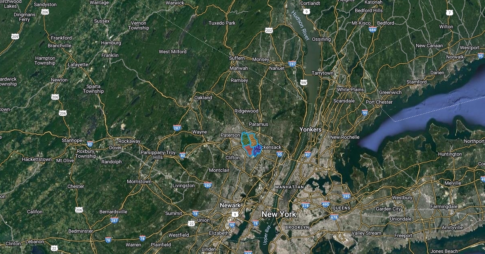The height and width of the screenshot is (254, 485).
Task: Click the Route 202 highway shield
Action: [x=269, y=30]
